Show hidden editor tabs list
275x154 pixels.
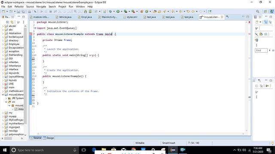coord(227,17)
